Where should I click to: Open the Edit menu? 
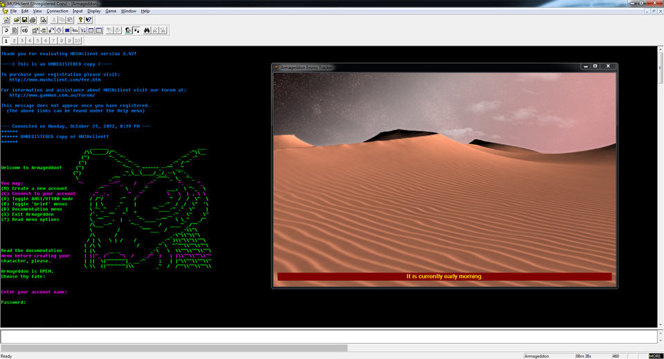click(x=25, y=11)
